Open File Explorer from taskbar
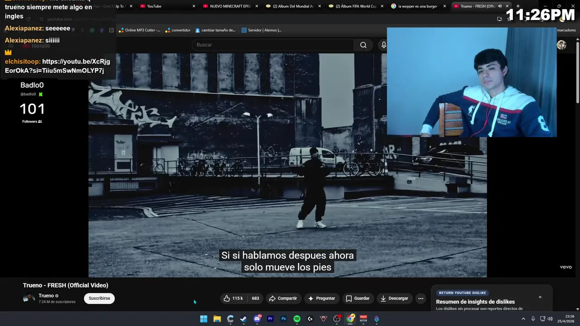 [x=217, y=319]
